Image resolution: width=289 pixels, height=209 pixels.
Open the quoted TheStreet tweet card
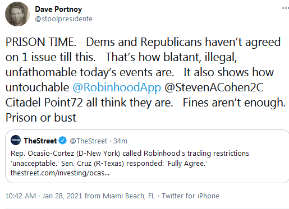point(147,156)
